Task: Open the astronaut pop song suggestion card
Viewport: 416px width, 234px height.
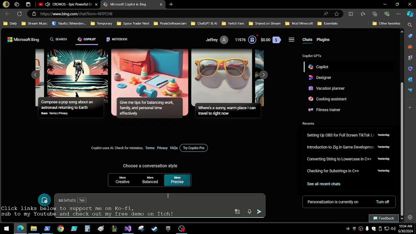Action: coord(71,83)
